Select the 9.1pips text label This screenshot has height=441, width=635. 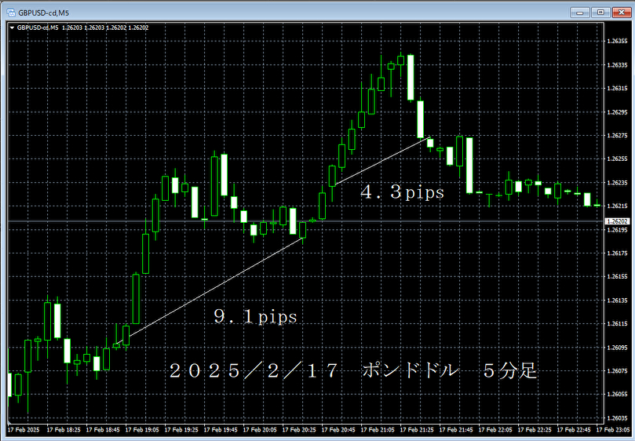pos(256,316)
